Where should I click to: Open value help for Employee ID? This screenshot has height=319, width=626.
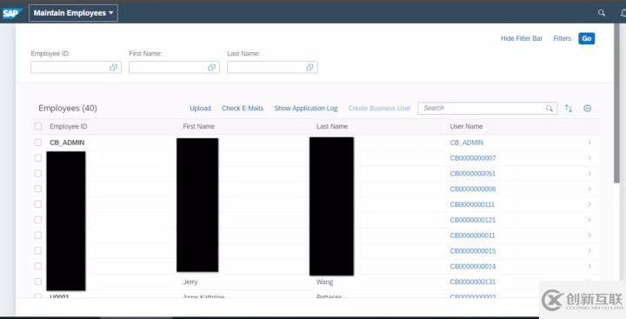(x=113, y=68)
